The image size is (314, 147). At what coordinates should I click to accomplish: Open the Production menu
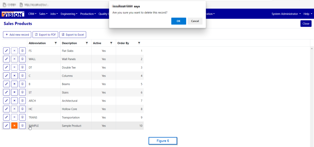(x=88, y=14)
